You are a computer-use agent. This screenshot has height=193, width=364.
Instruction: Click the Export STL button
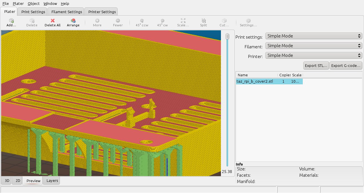pyautogui.click(x=316, y=65)
